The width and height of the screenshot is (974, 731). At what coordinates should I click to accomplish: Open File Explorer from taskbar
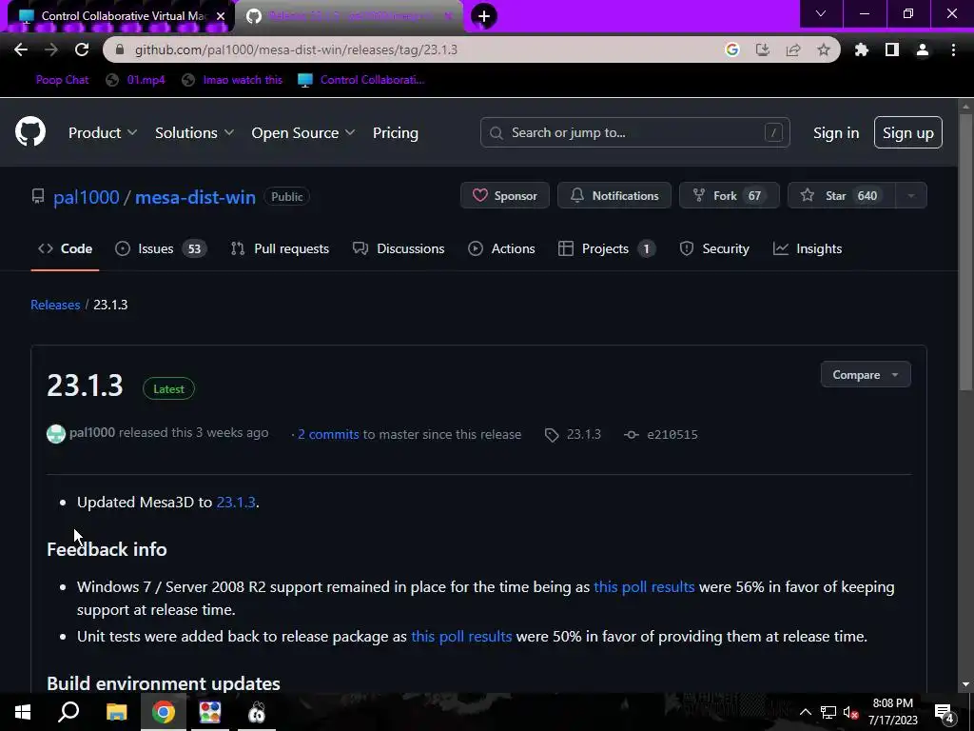click(116, 712)
